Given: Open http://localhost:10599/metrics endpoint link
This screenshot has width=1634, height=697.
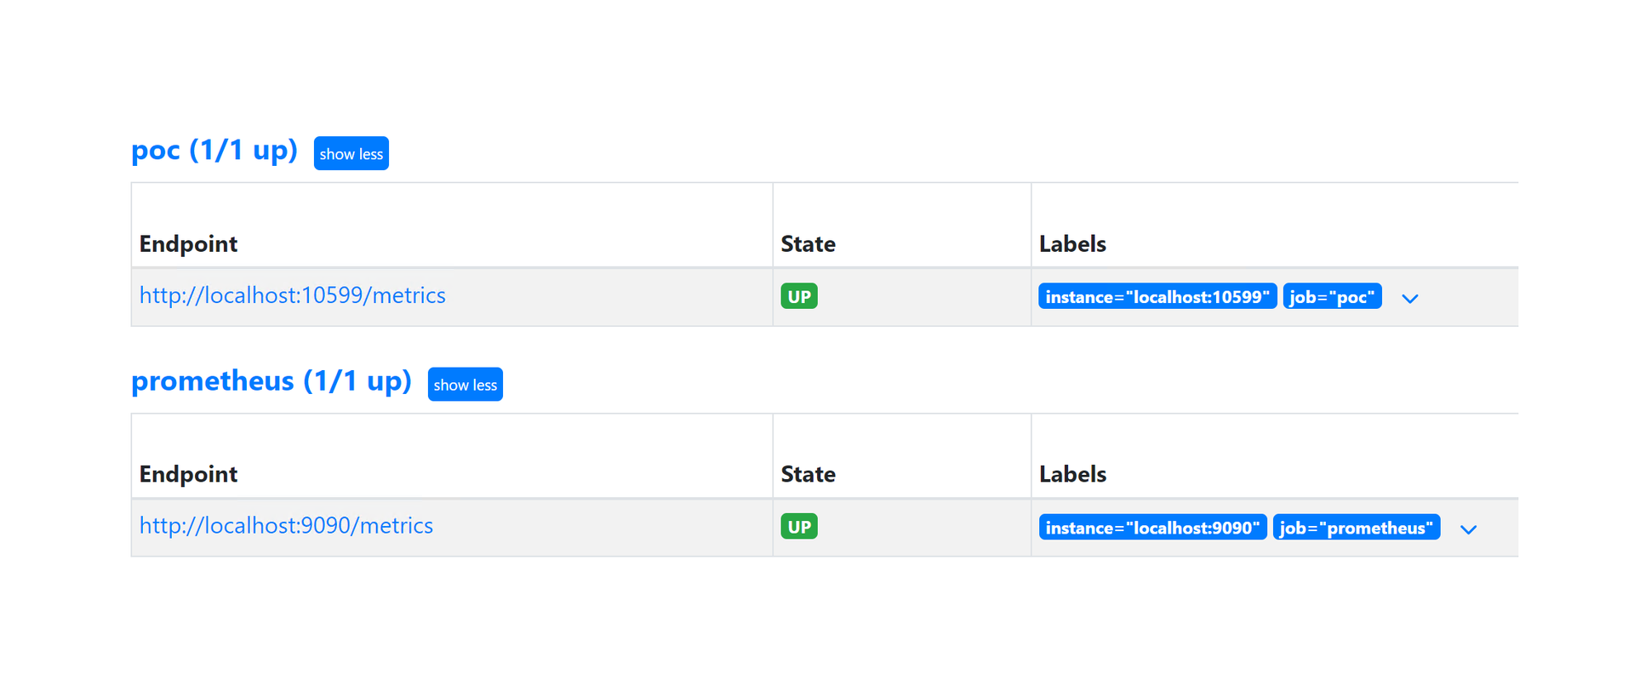Looking at the screenshot, I should [292, 295].
